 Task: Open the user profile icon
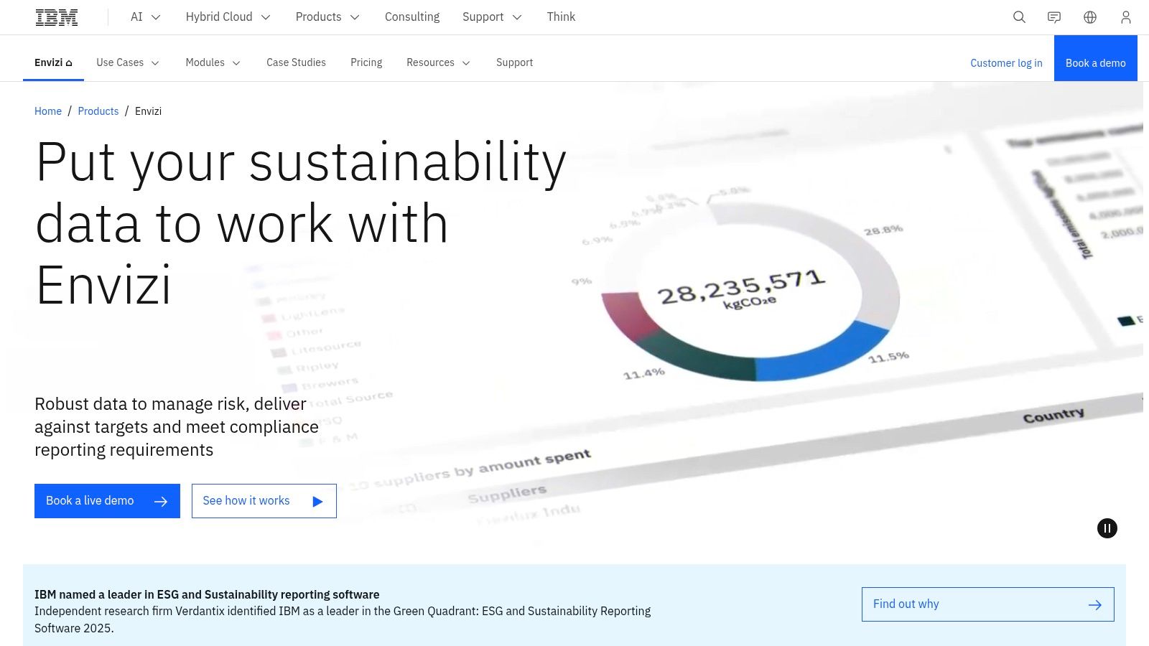coord(1125,17)
